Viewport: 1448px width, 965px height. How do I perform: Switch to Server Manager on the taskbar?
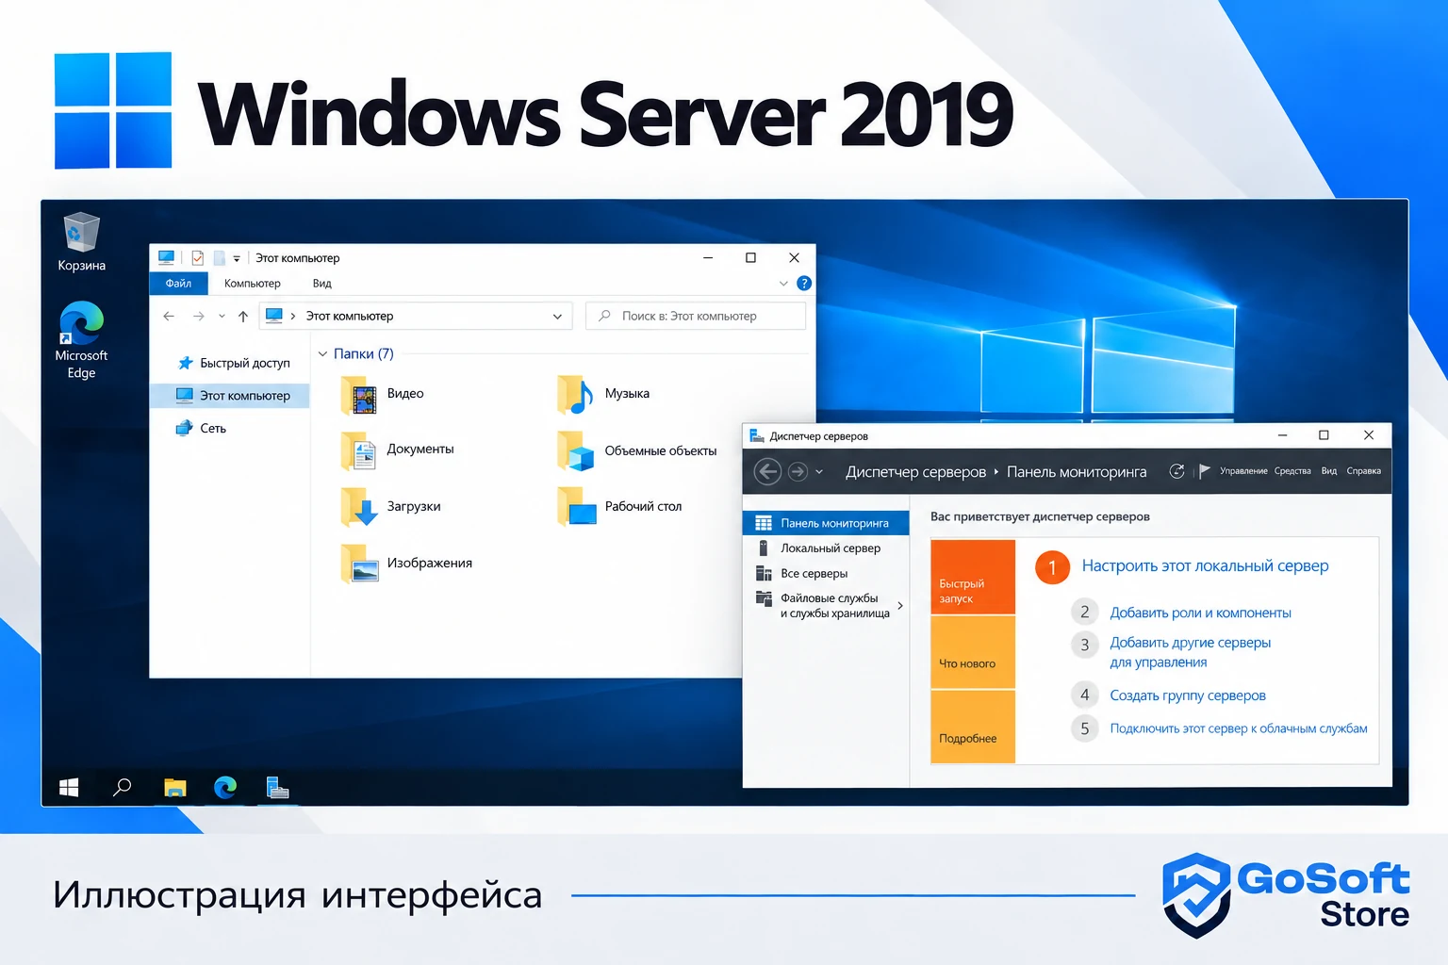click(277, 787)
